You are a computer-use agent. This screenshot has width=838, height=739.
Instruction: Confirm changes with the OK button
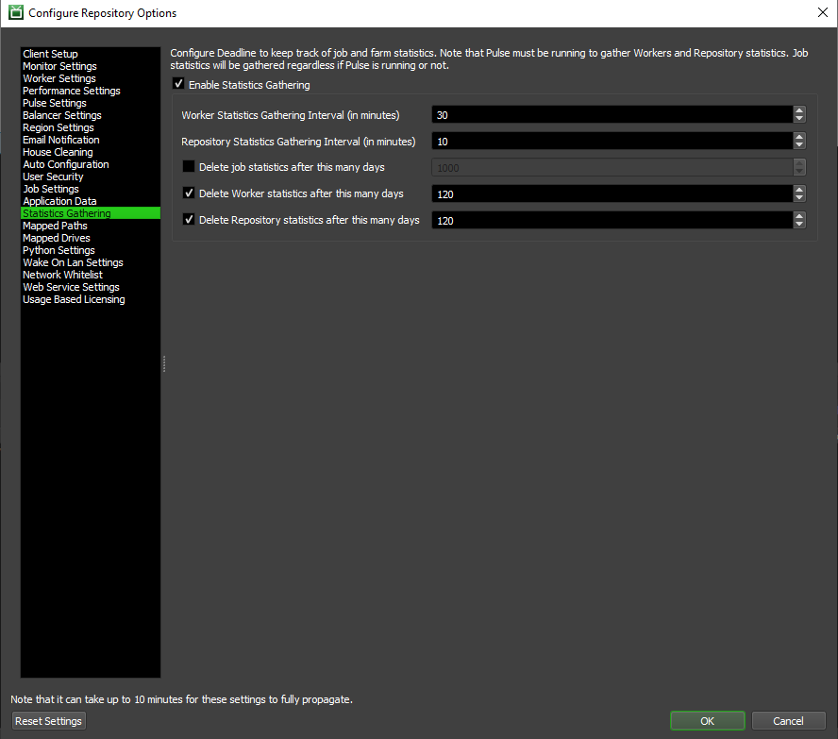coord(708,721)
